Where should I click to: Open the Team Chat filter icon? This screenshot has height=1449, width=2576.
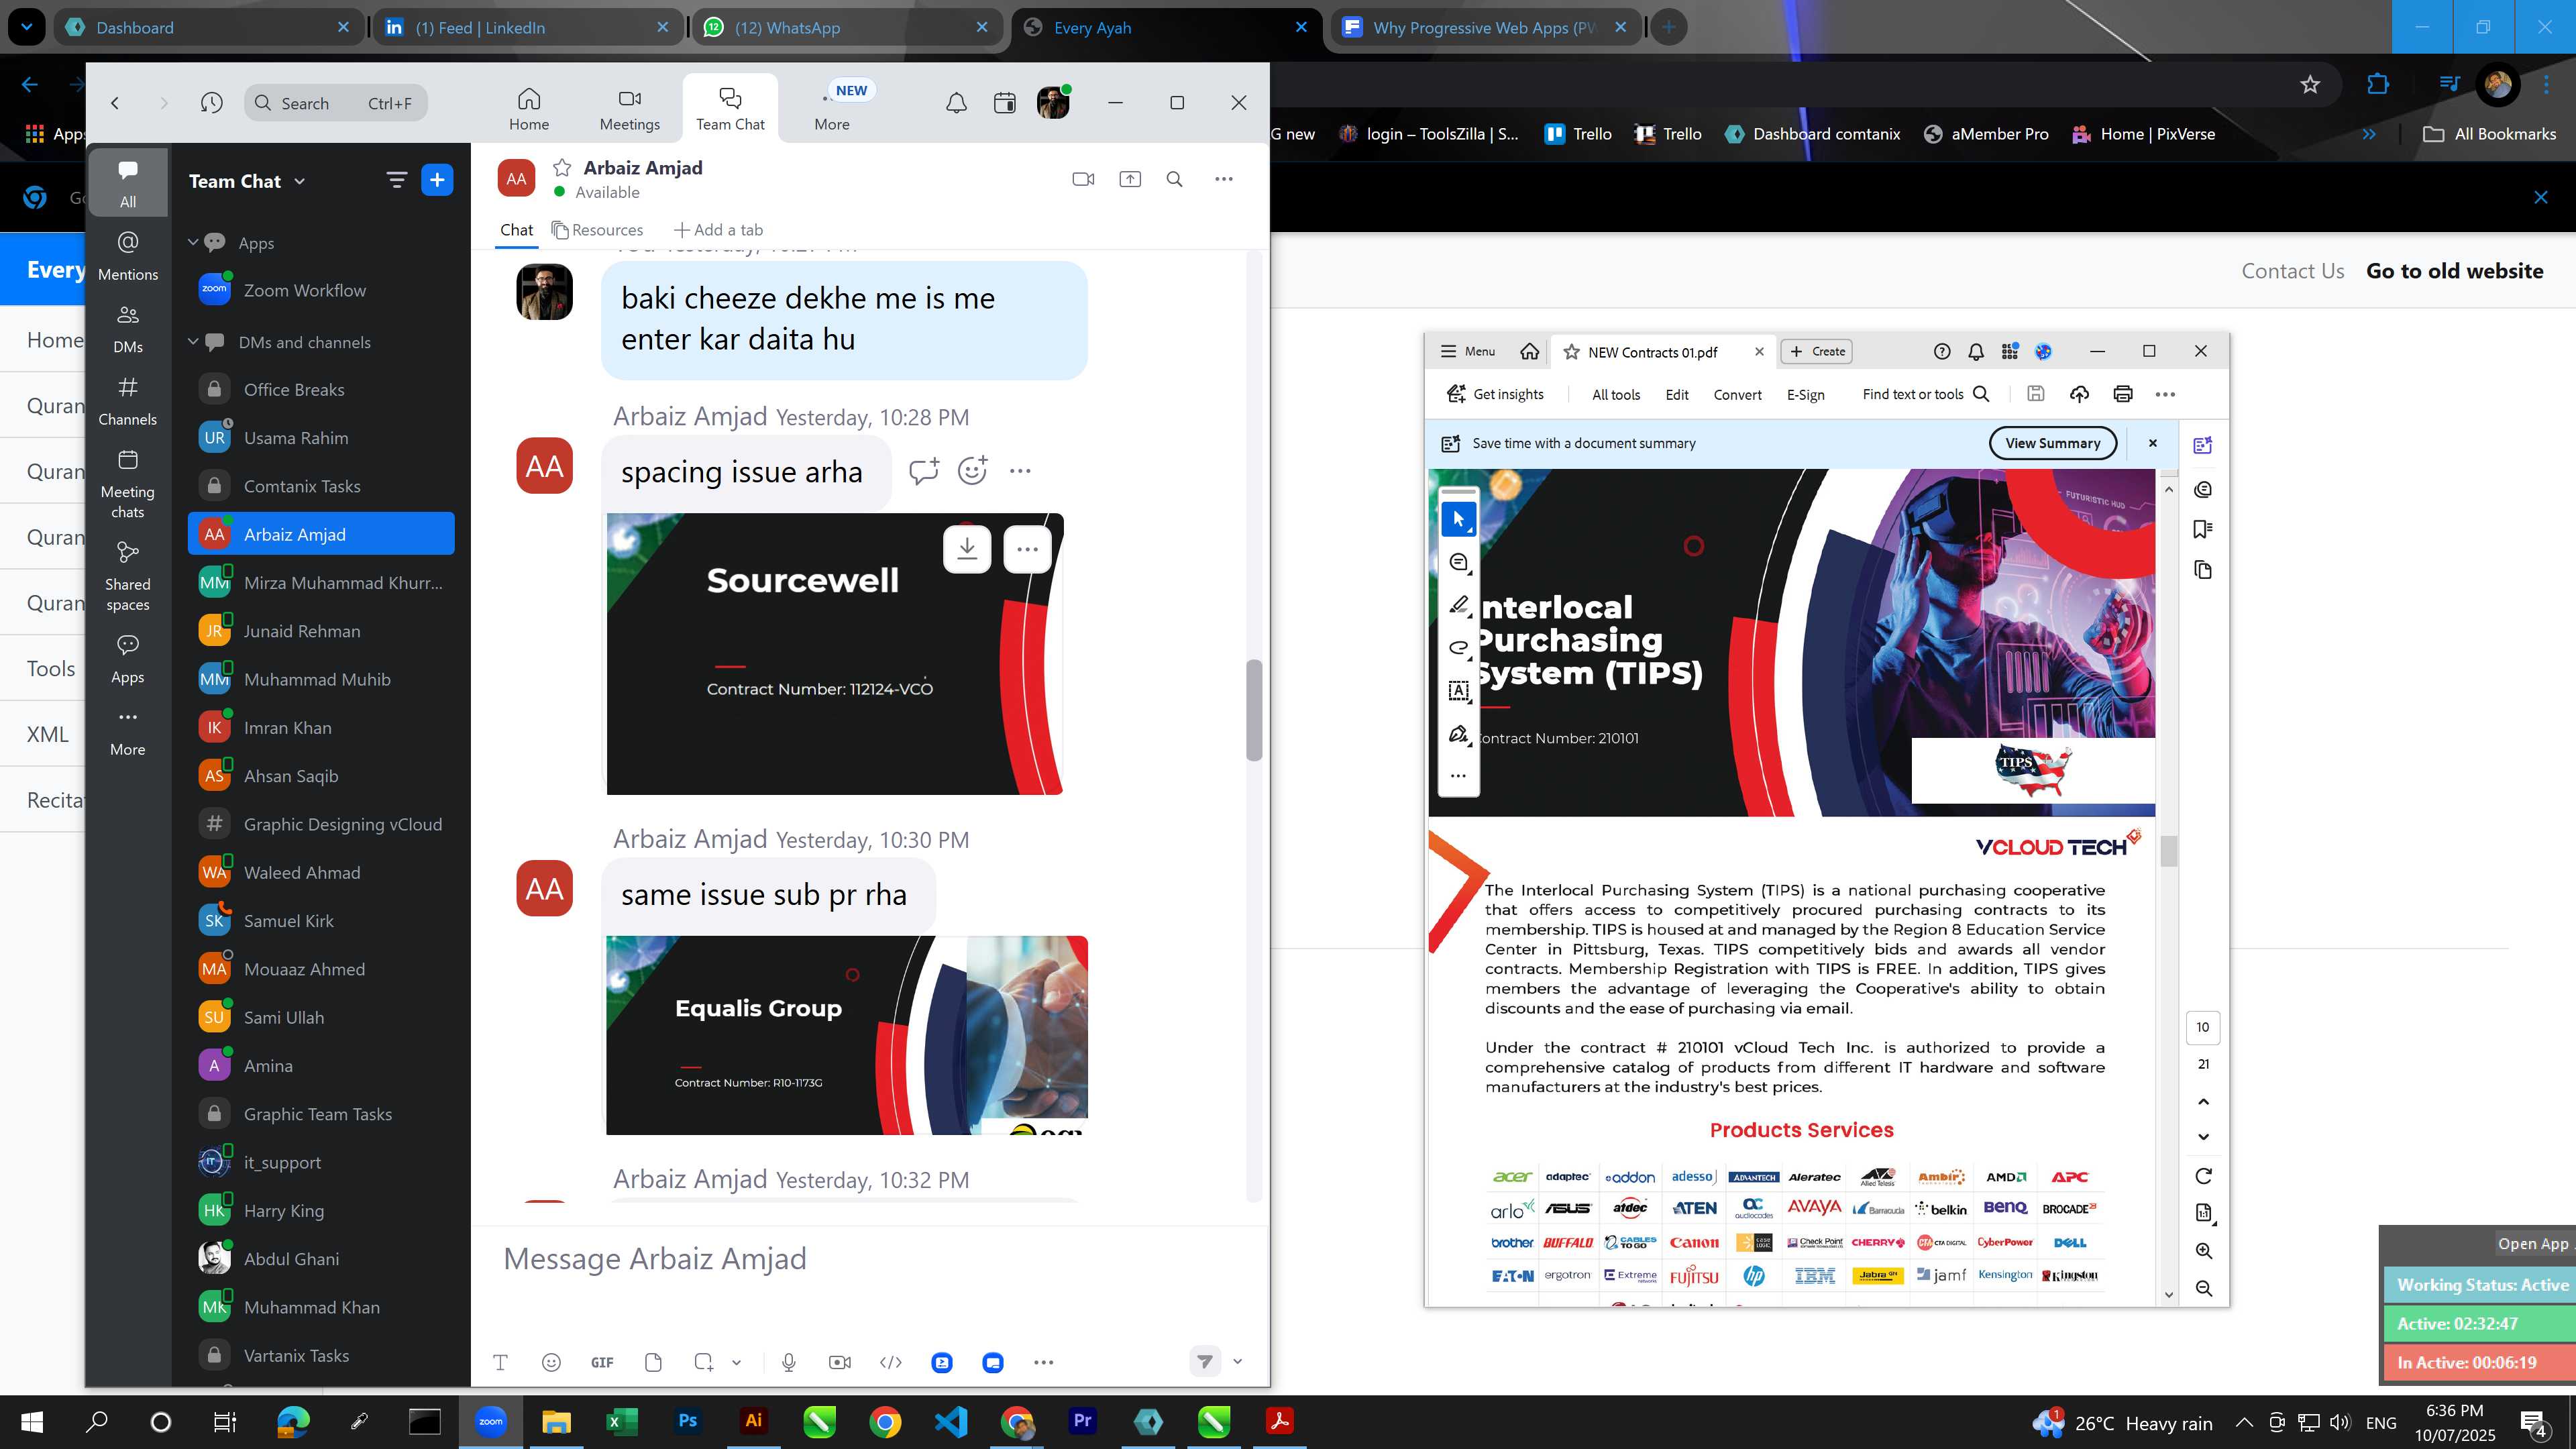(396, 180)
